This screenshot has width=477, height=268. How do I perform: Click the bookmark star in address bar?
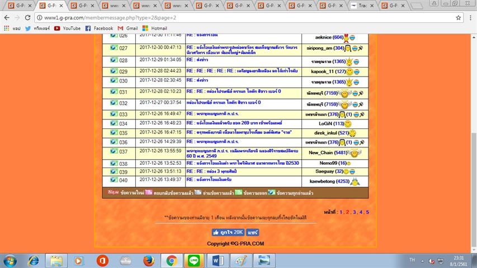click(x=458, y=17)
